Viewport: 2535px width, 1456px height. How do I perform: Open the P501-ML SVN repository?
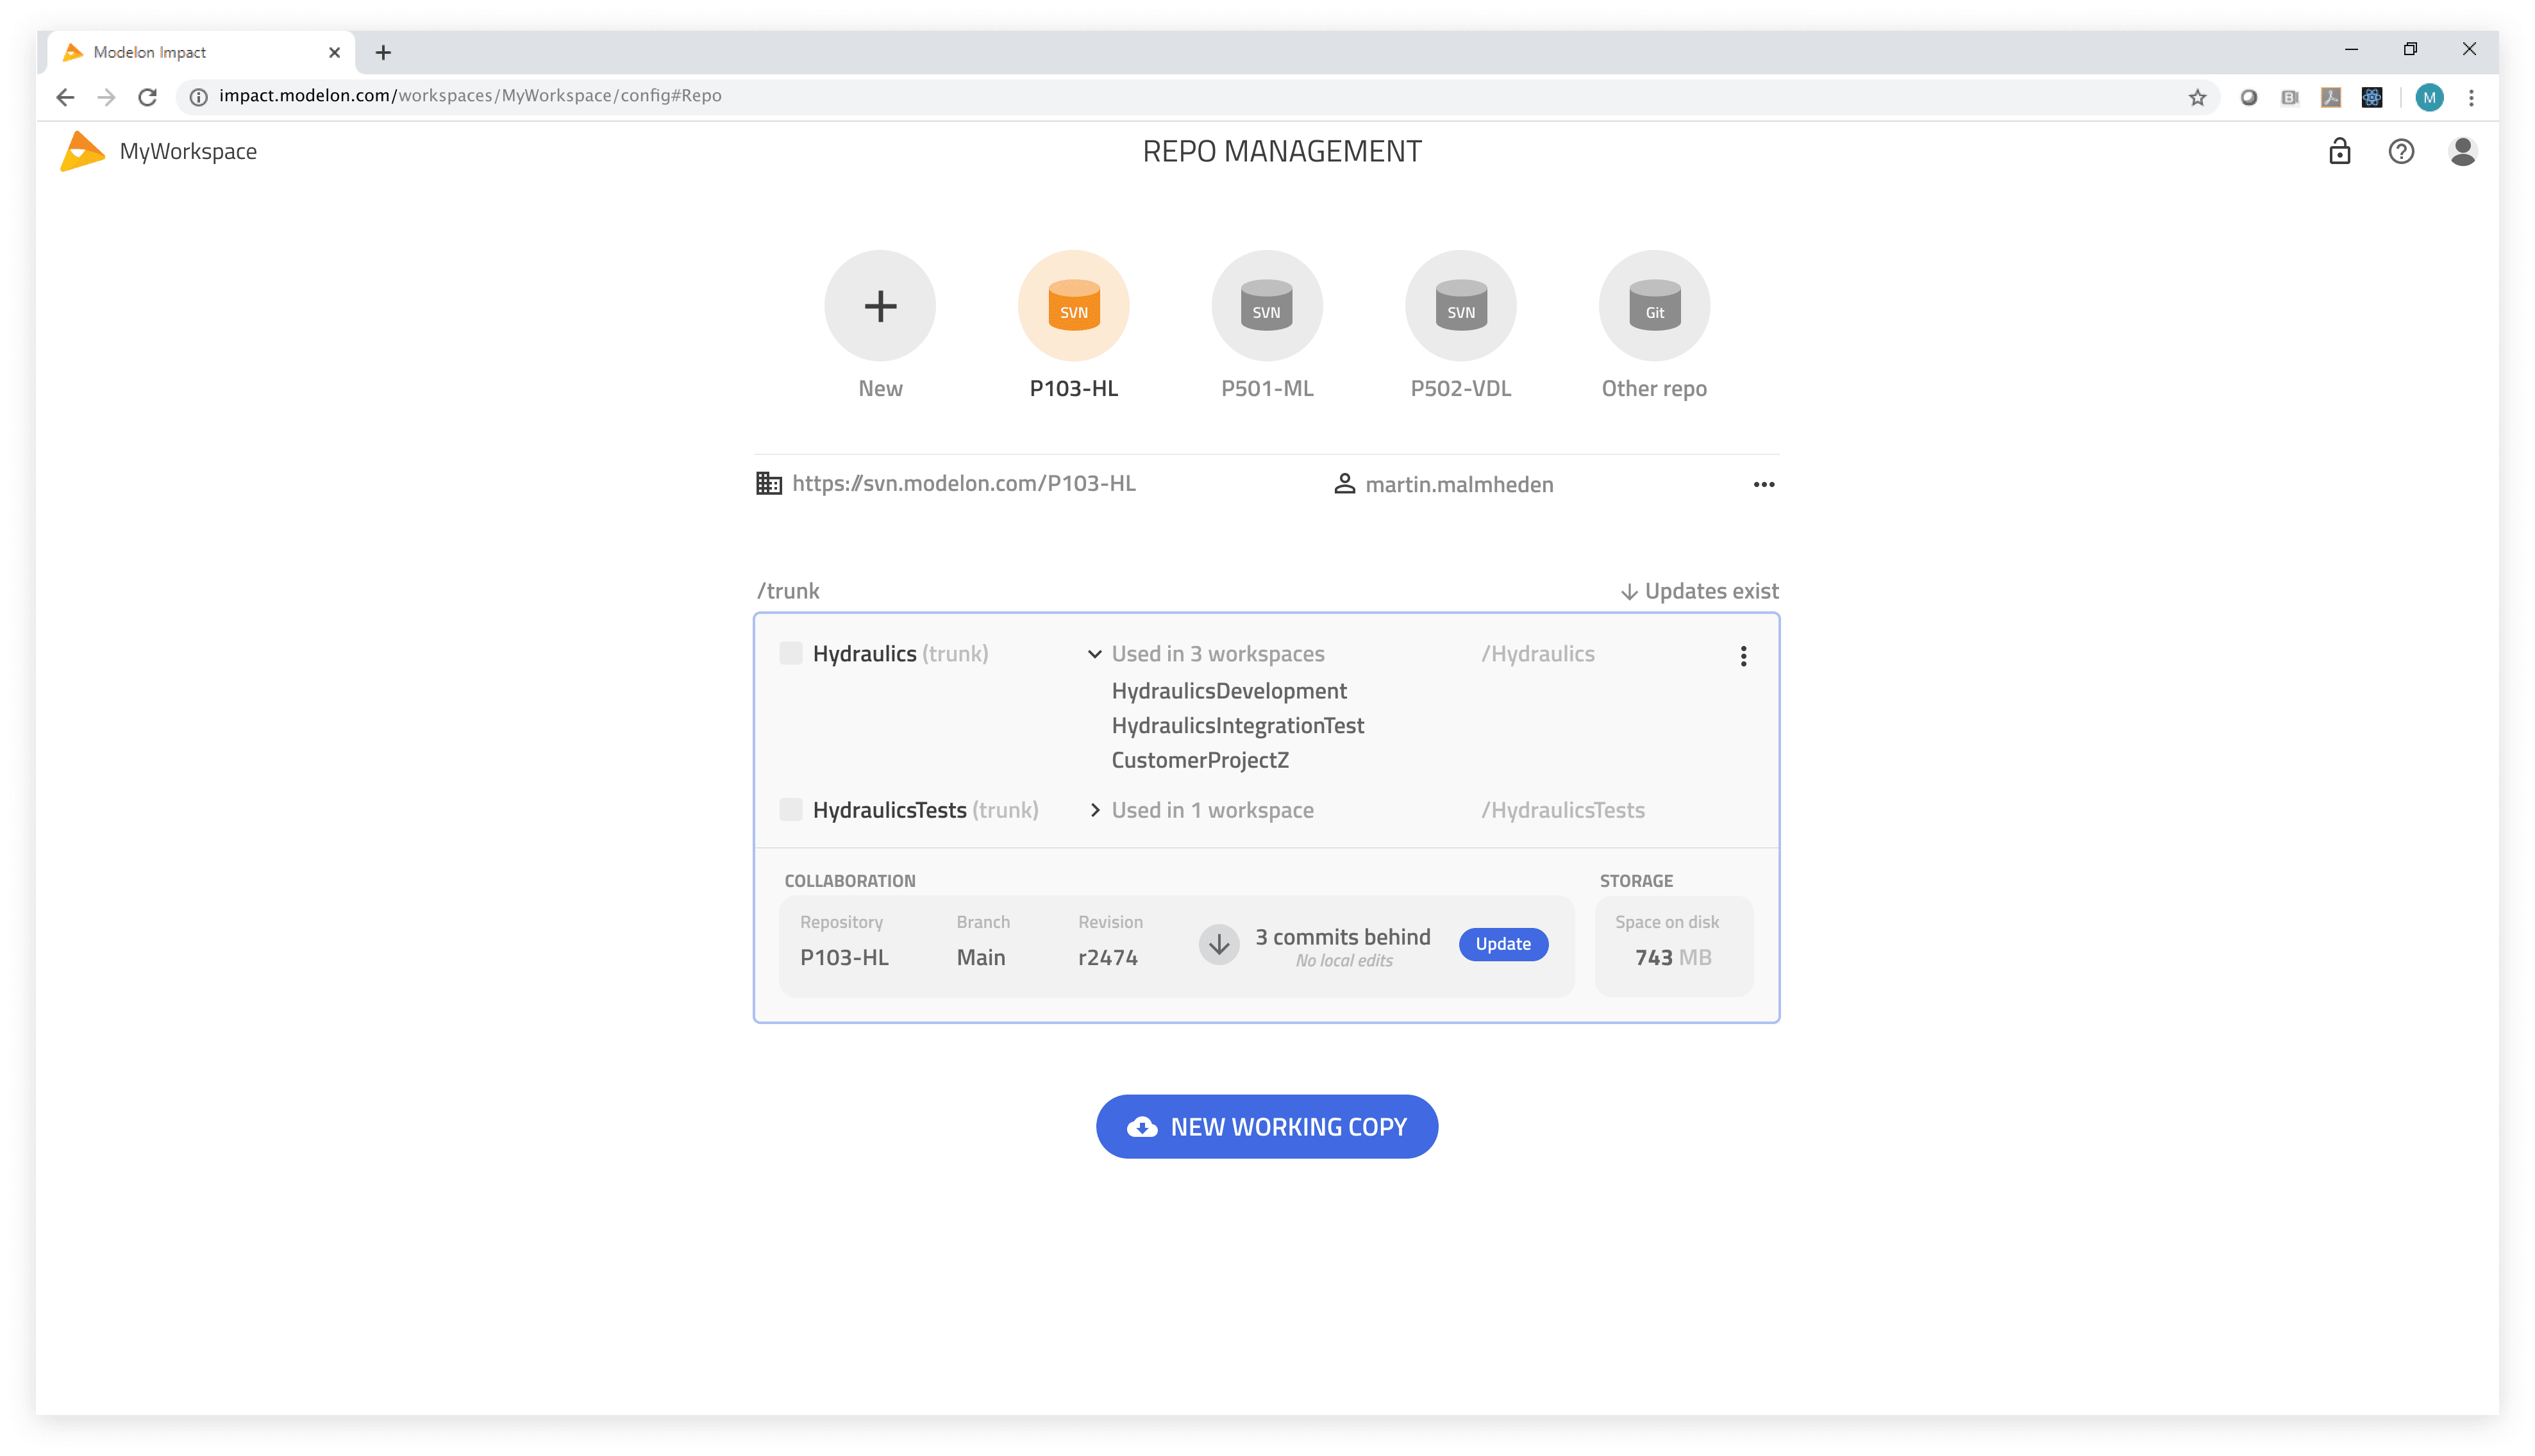(1266, 305)
